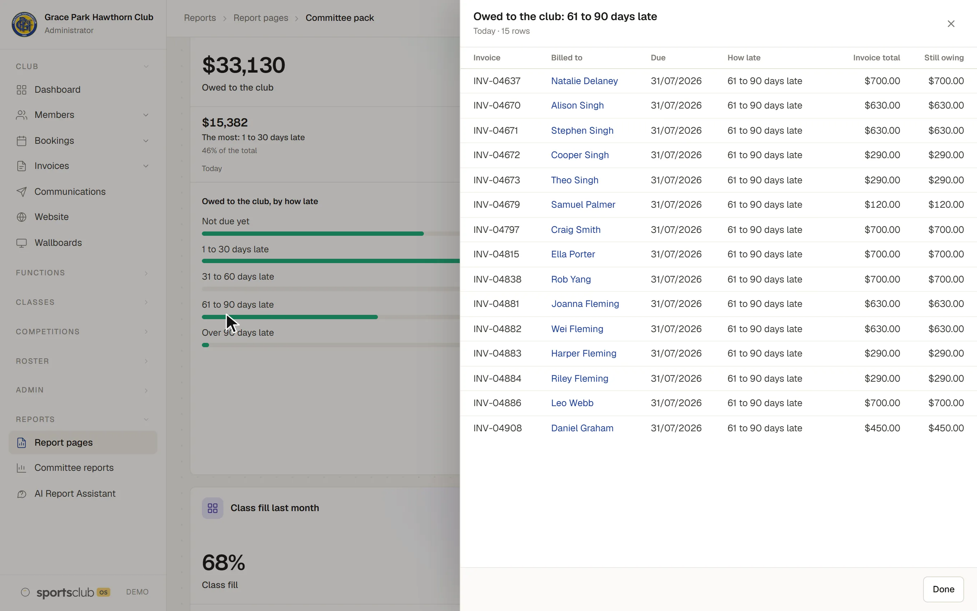Collapse the CLUB sidebar section
The height and width of the screenshot is (611, 977).
[82, 66]
